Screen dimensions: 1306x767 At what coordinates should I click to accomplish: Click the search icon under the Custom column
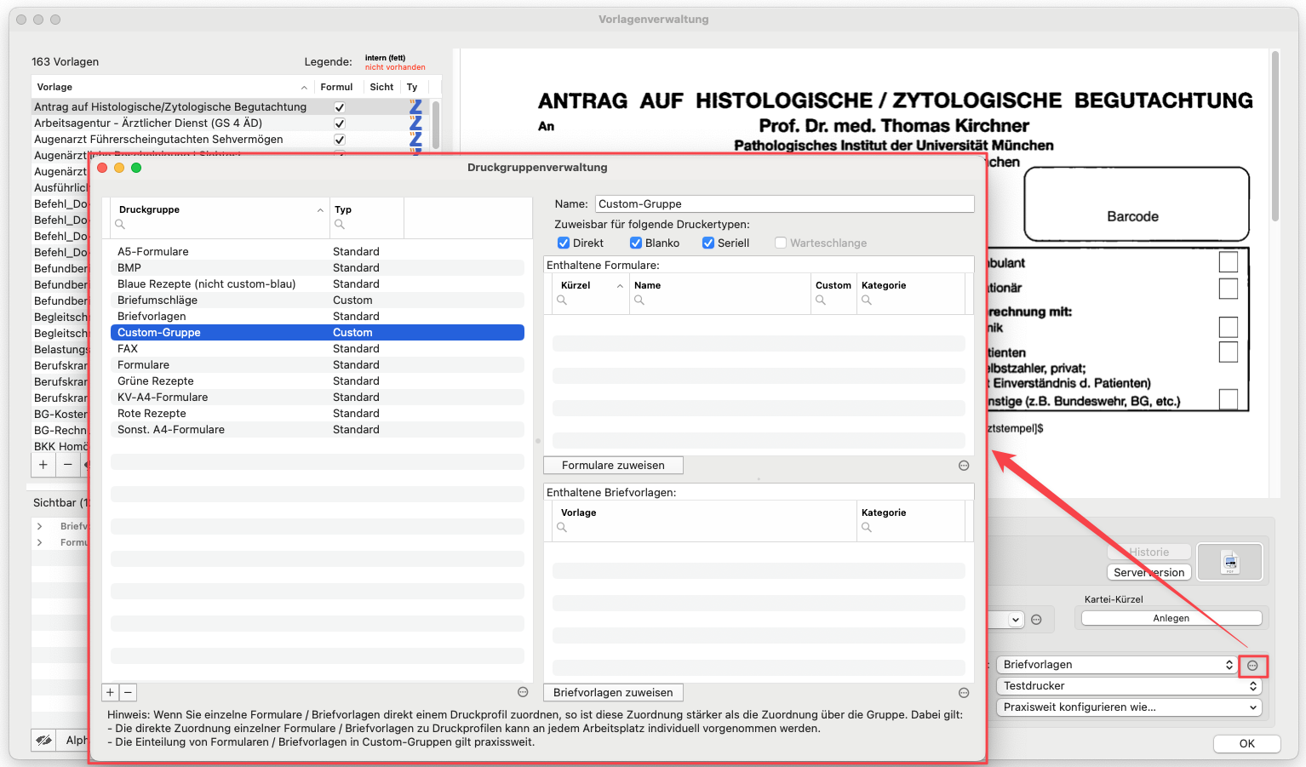tap(821, 301)
